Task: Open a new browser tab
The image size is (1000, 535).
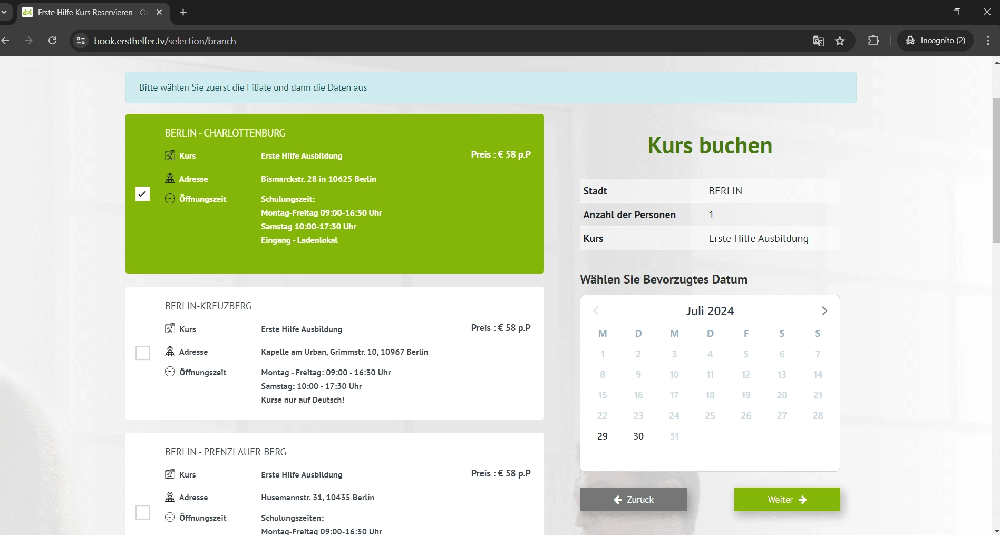Action: tap(183, 12)
